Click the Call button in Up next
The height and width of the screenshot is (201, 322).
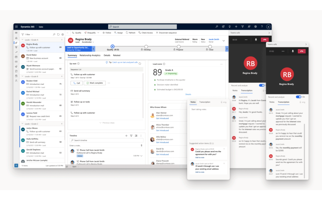pyautogui.click(x=76, y=83)
